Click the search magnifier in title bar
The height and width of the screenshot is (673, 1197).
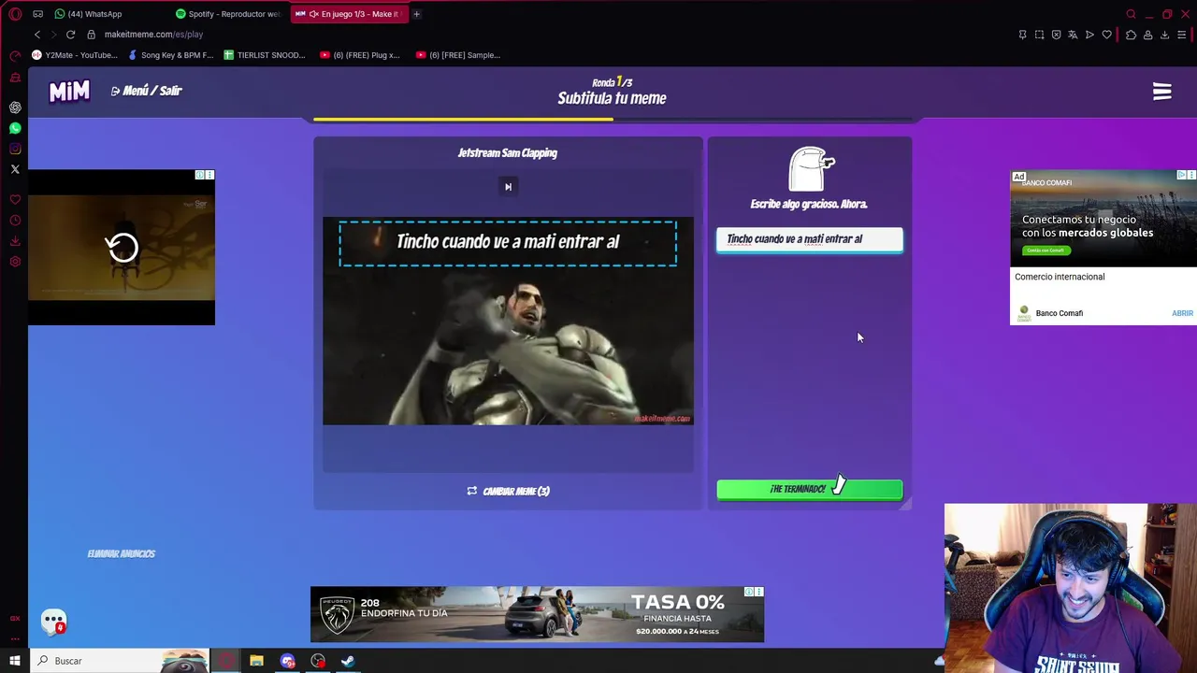click(x=1131, y=14)
